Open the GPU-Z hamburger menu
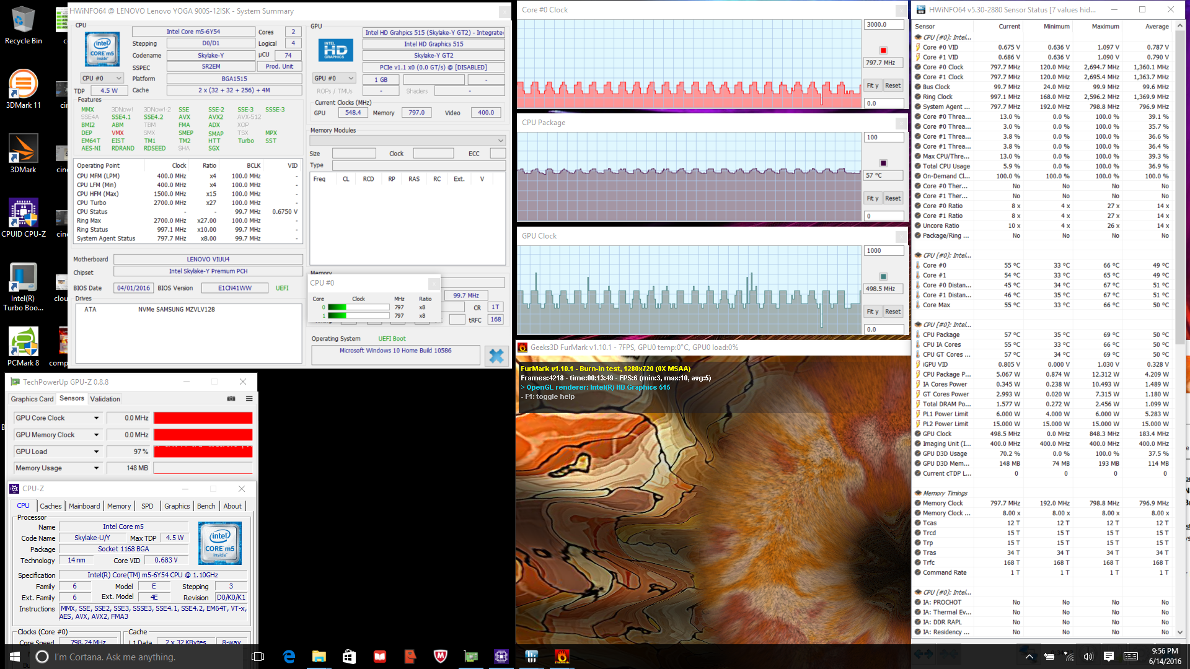This screenshot has width=1190, height=669. click(249, 399)
